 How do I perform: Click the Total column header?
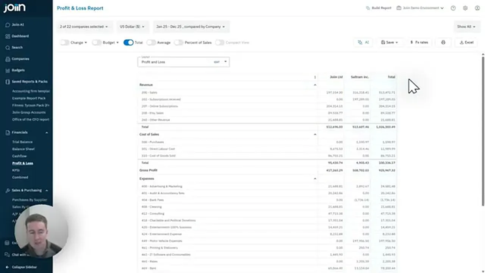click(x=391, y=77)
